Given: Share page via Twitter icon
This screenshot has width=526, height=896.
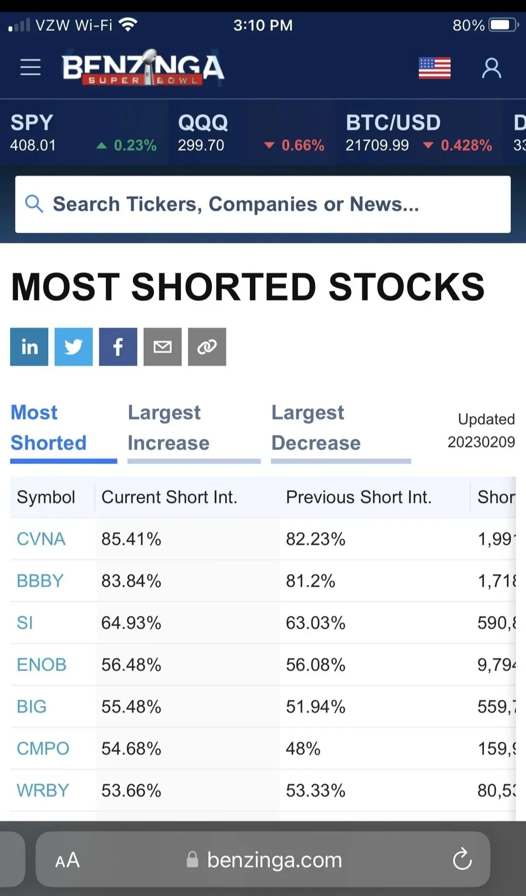Looking at the screenshot, I should [74, 347].
